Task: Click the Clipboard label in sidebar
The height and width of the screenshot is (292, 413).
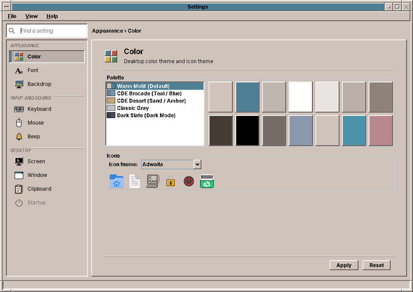Action: pos(39,189)
